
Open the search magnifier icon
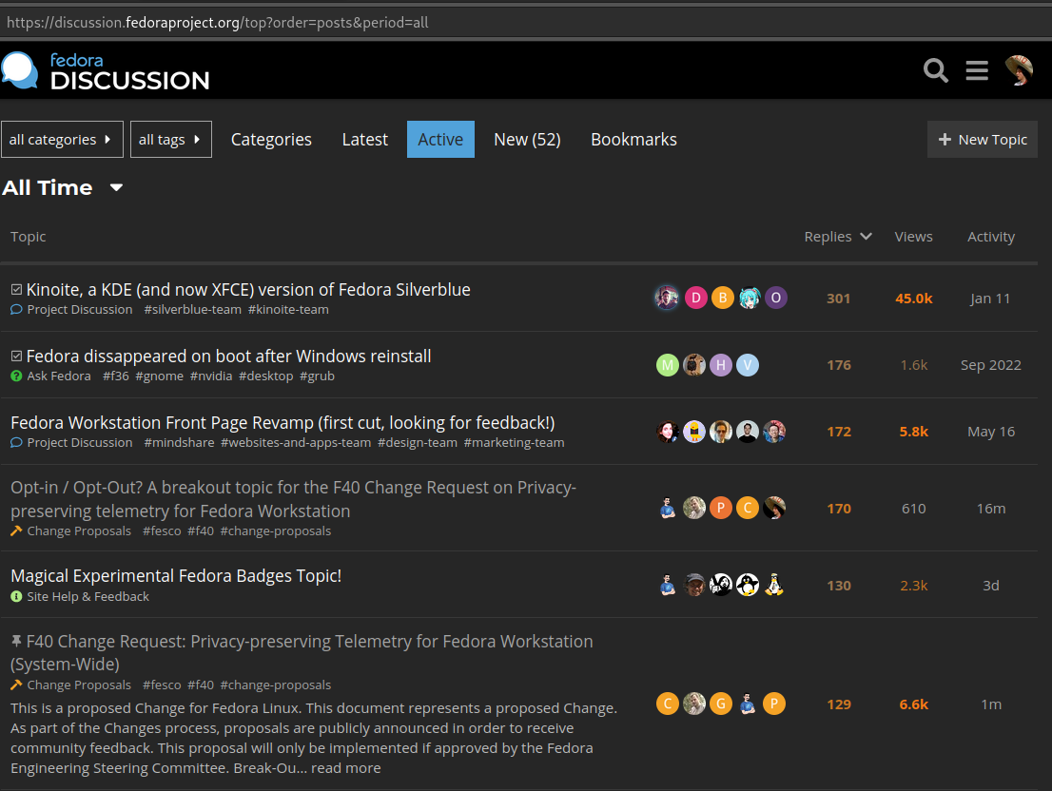[935, 70]
